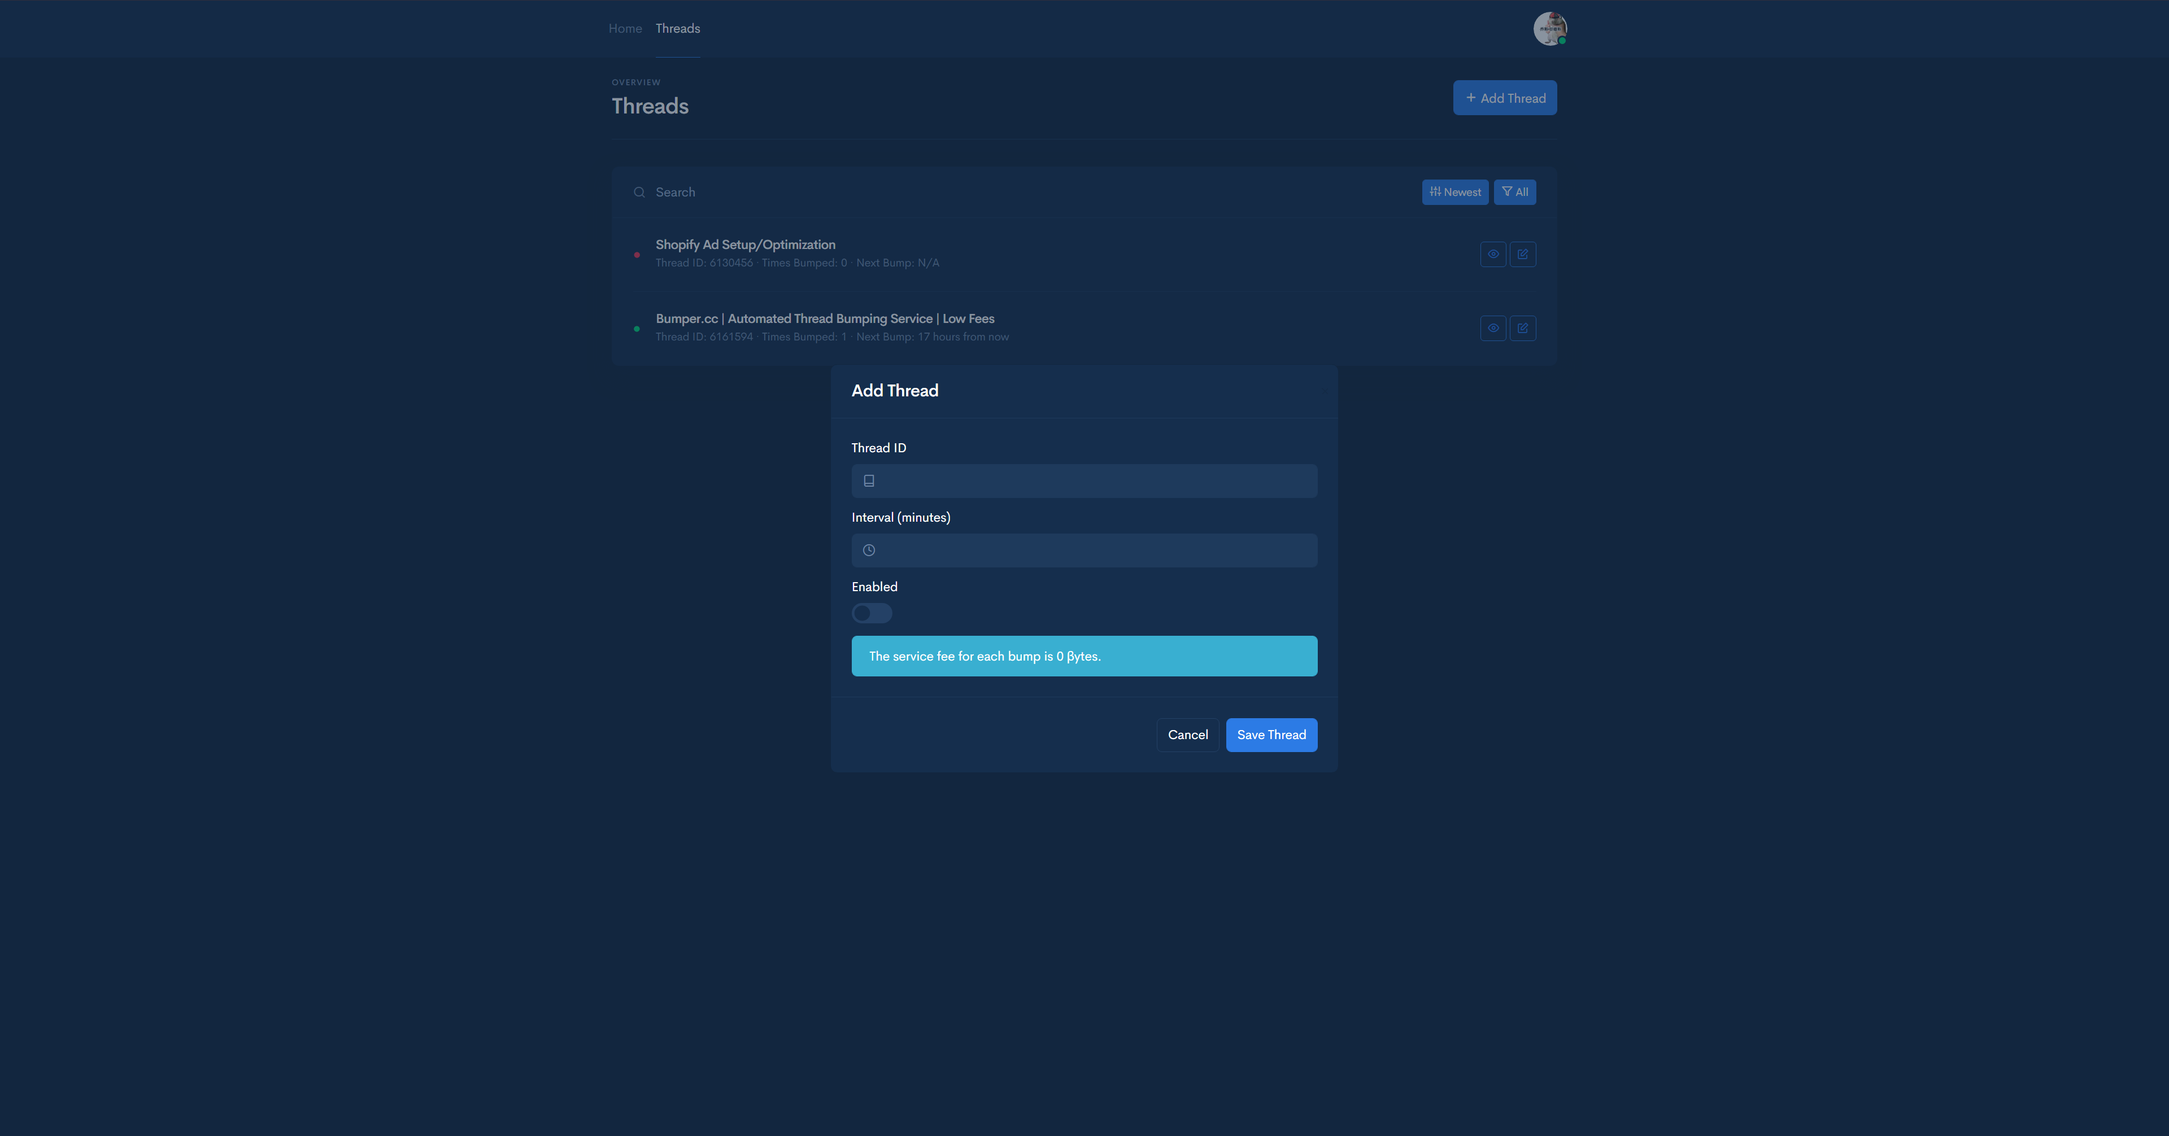This screenshot has width=2169, height=1136.
Task: Toggle the Enabled switch
Action: pyautogui.click(x=872, y=613)
